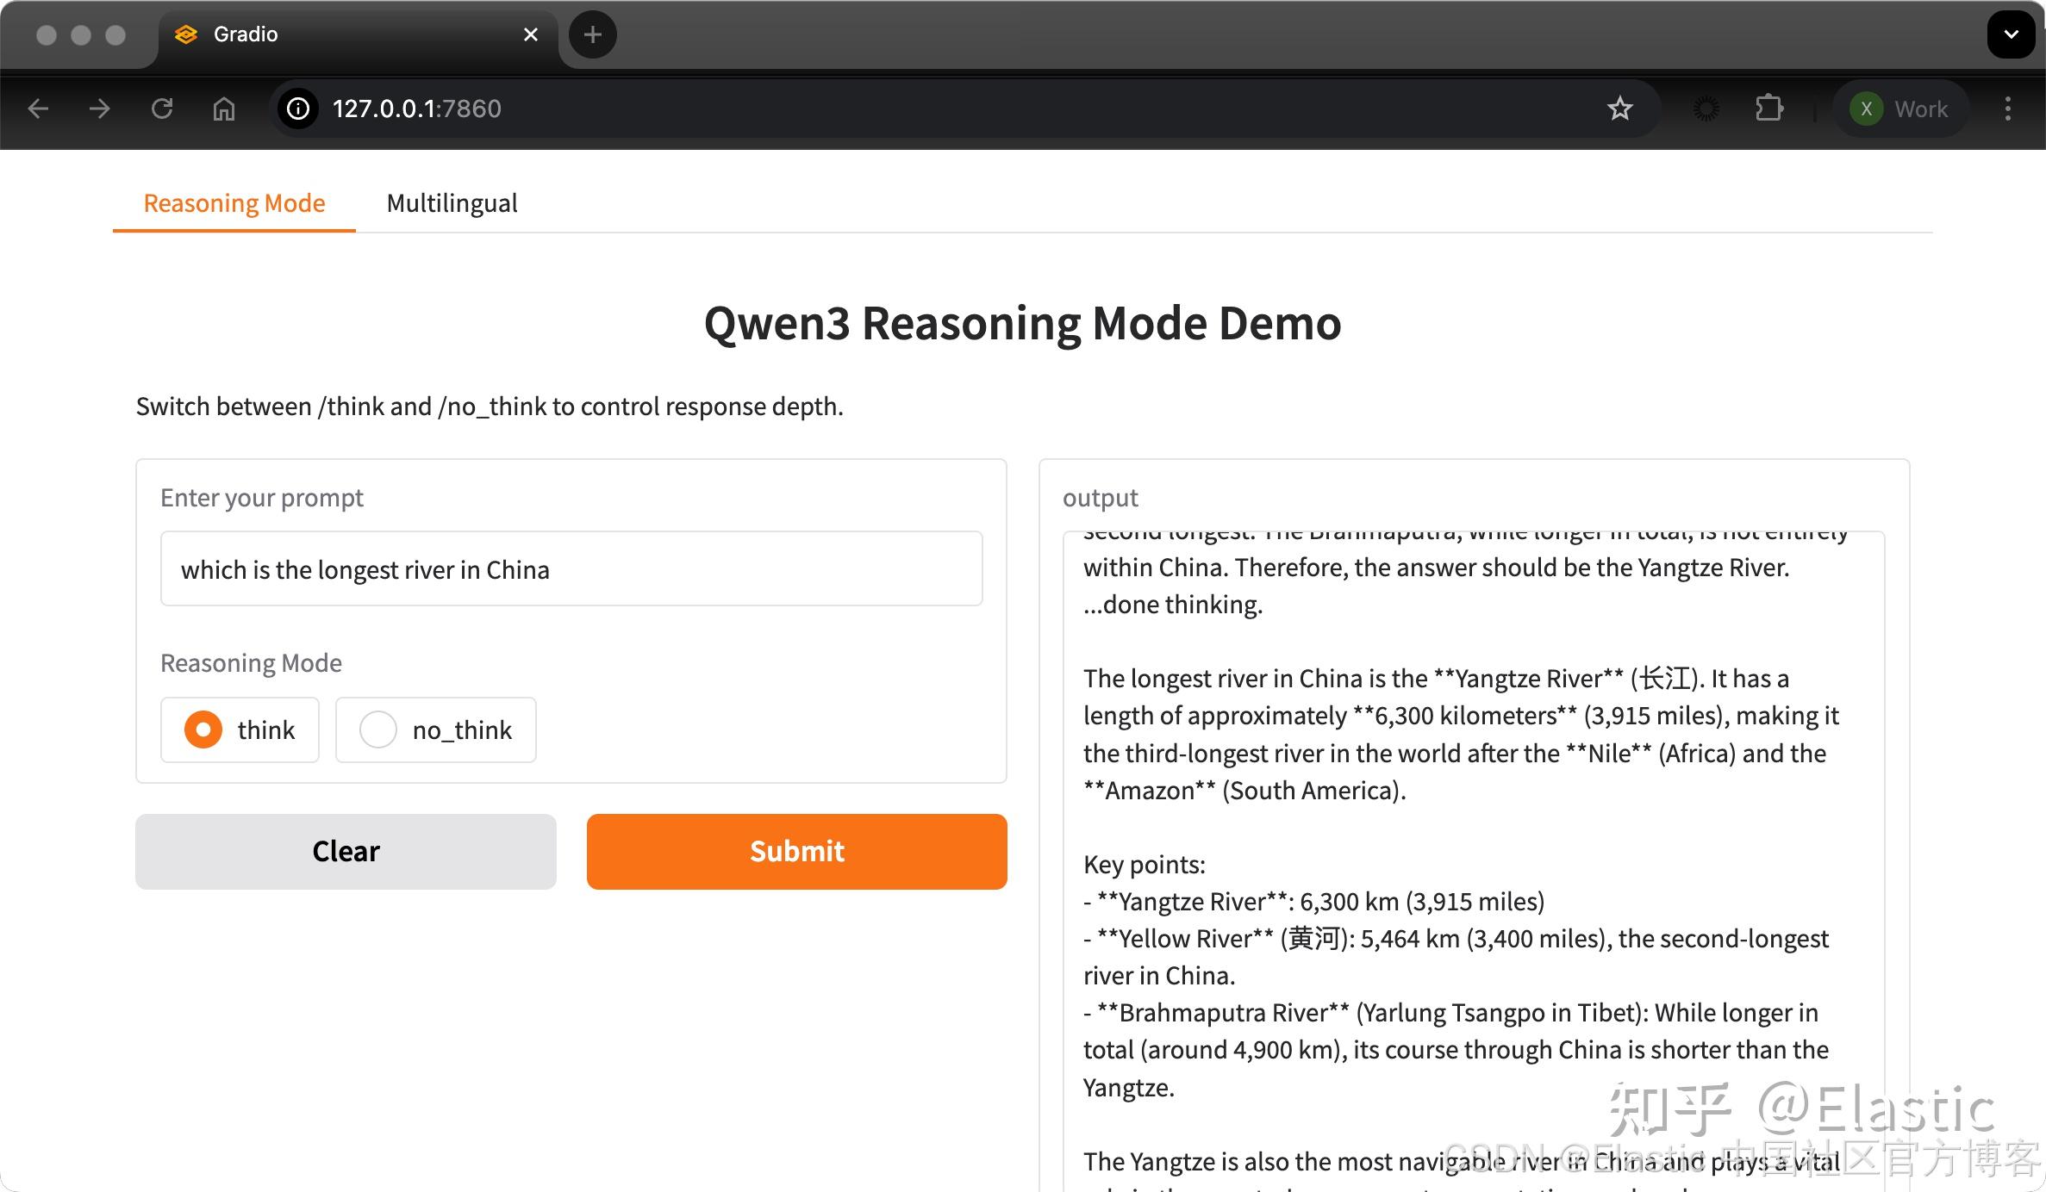Bookmark this page with the star icon
2046x1192 pixels.
coord(1620,109)
